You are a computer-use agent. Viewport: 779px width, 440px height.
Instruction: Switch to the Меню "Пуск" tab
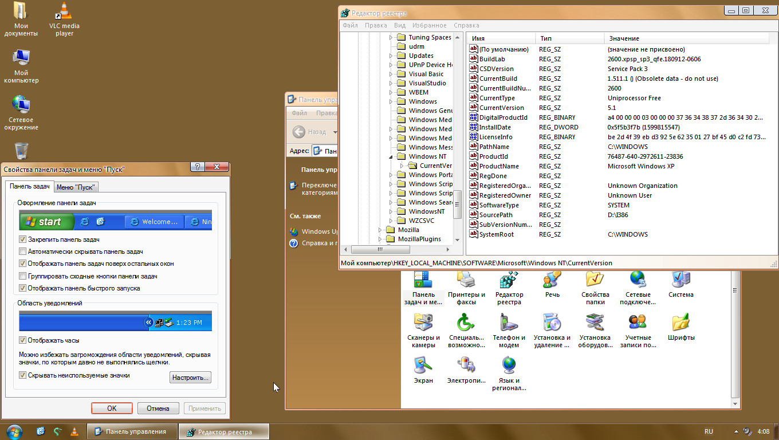coord(76,187)
